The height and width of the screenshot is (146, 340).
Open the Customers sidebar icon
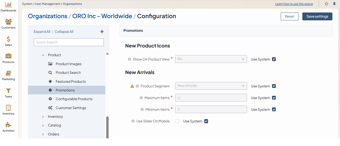pyautogui.click(x=8, y=22)
